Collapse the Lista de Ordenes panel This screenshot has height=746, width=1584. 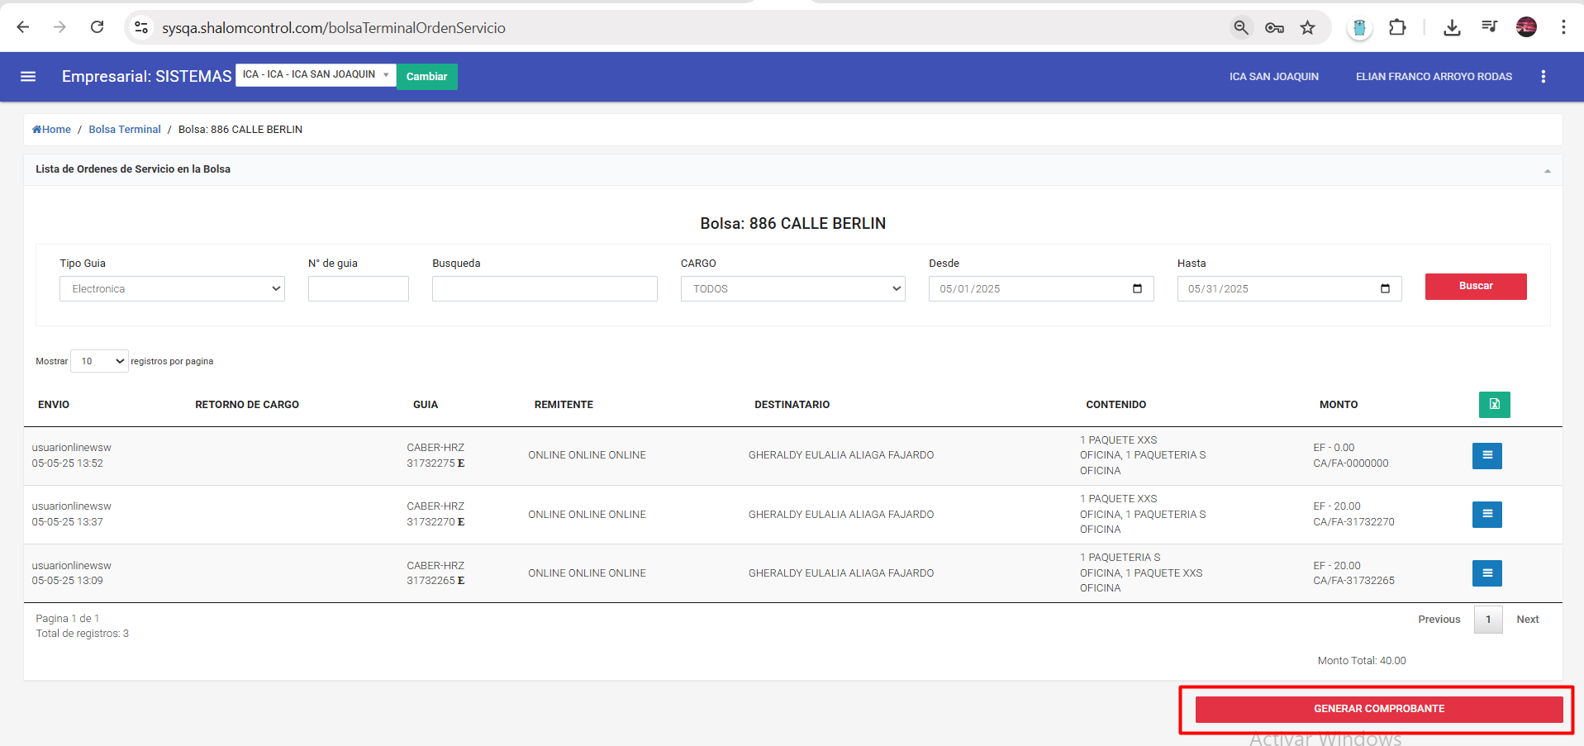click(1547, 170)
